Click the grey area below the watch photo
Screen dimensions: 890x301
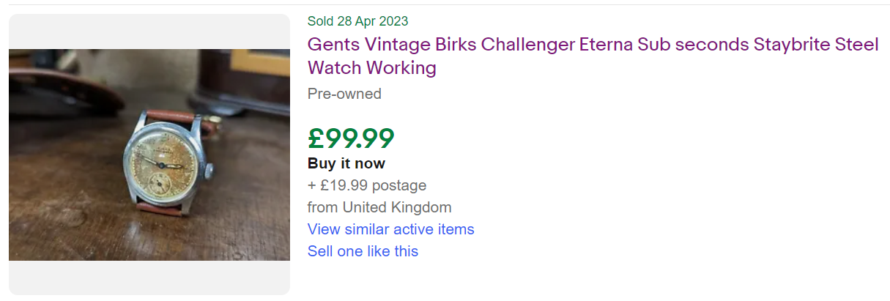point(149,278)
